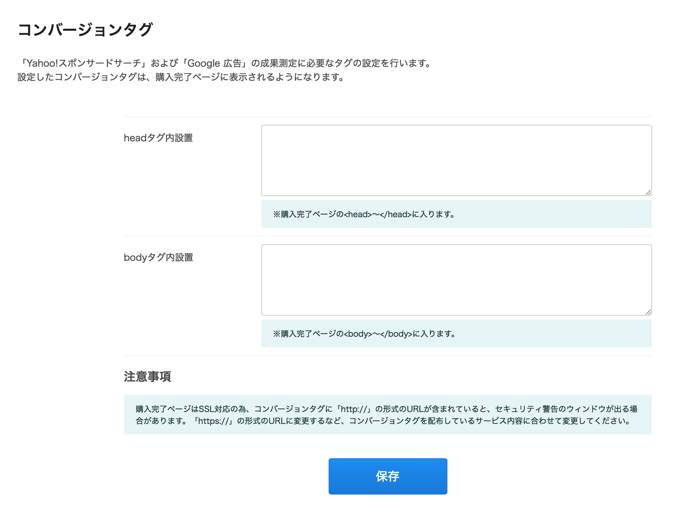Grab the body textarea resize handle
The height and width of the screenshot is (517, 681).
tap(648, 312)
